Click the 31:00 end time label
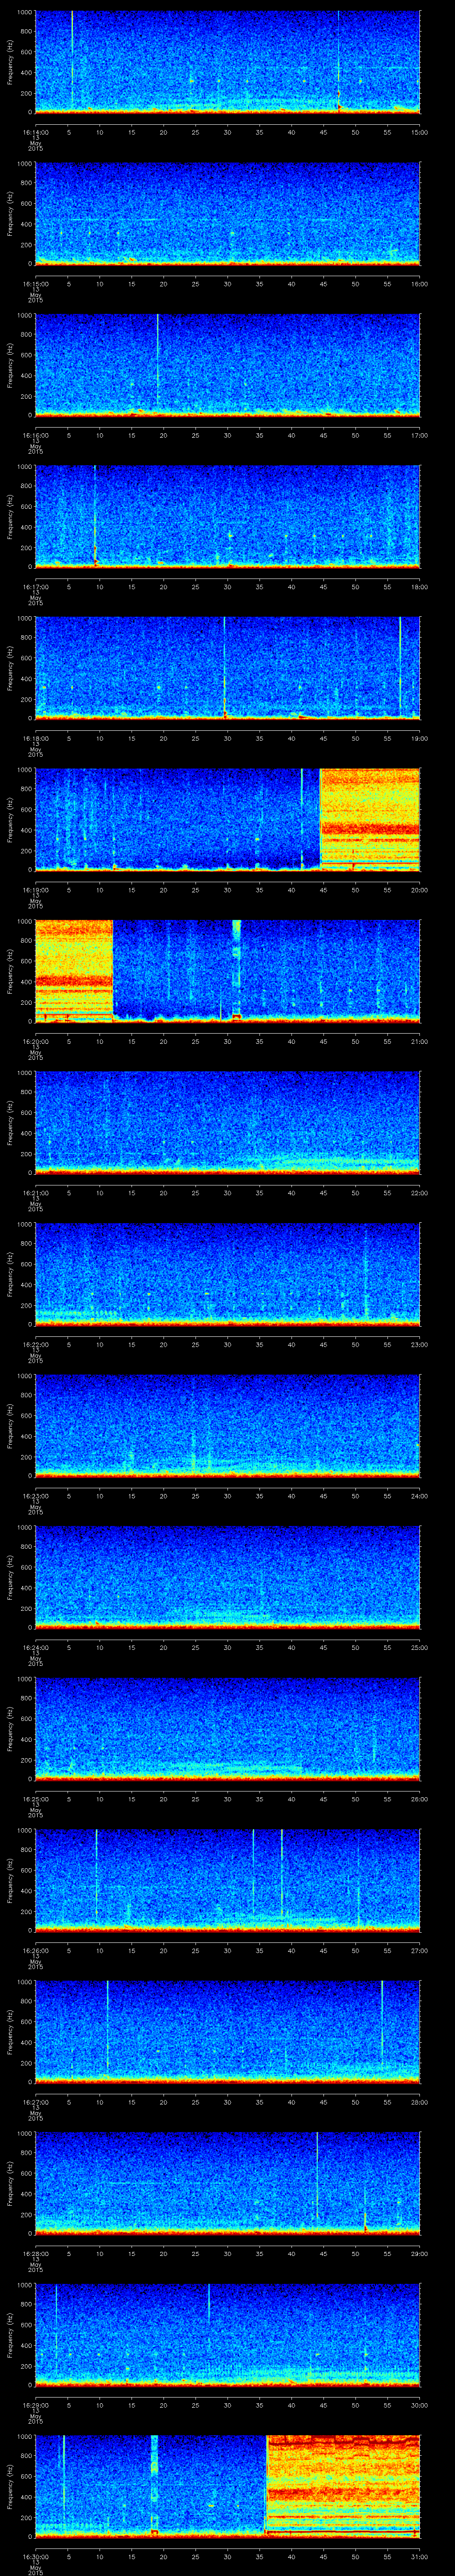This screenshot has width=455, height=2576. 420,2556
